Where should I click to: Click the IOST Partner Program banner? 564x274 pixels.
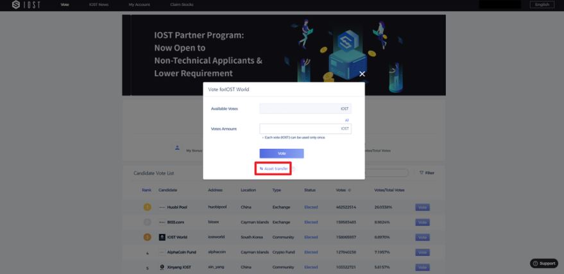284,55
